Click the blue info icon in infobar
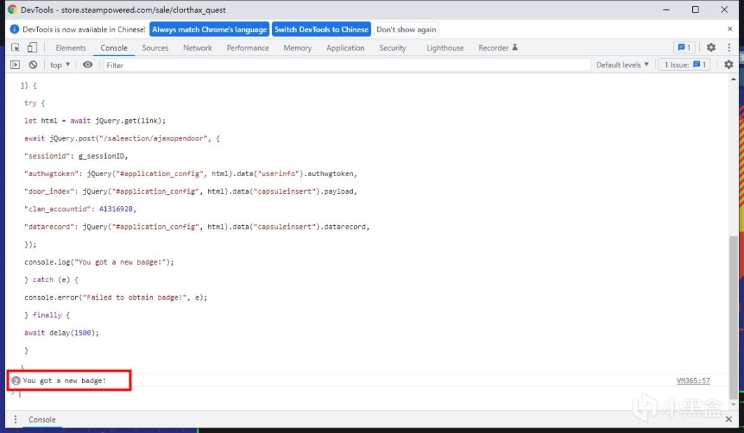This screenshot has width=744, height=433. pyautogui.click(x=14, y=29)
